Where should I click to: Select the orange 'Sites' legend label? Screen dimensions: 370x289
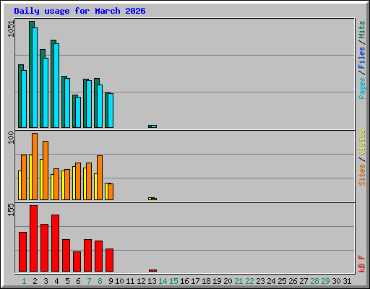pos(361,175)
